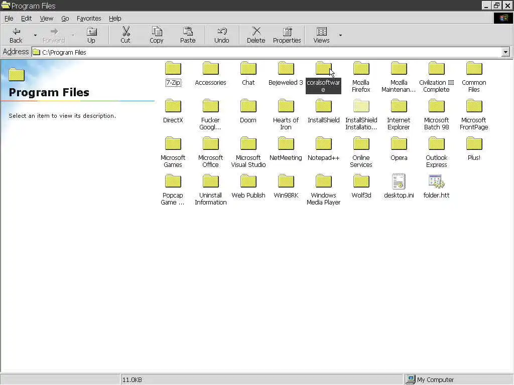Select the Microsoft FrontPage folder
The image size is (514, 385).
474,115
